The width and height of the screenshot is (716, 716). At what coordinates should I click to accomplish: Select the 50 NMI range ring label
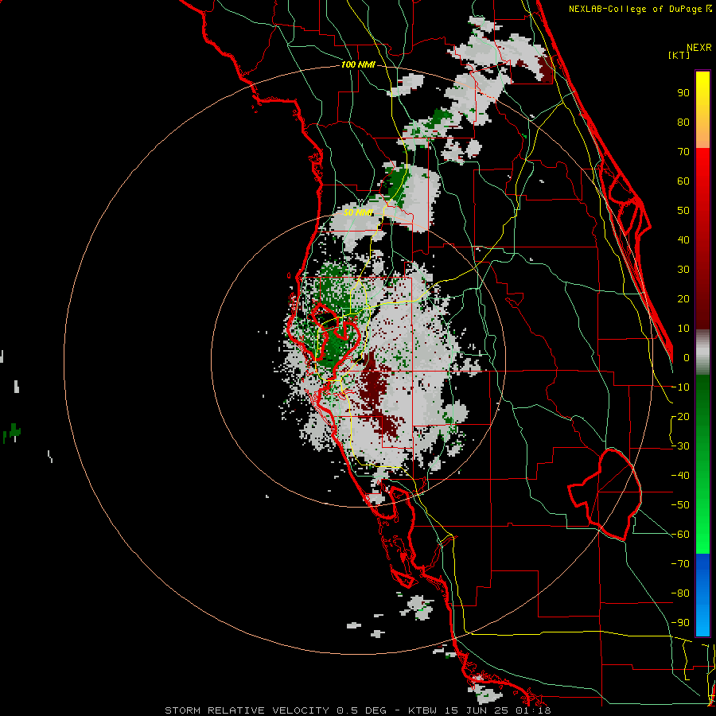point(358,212)
